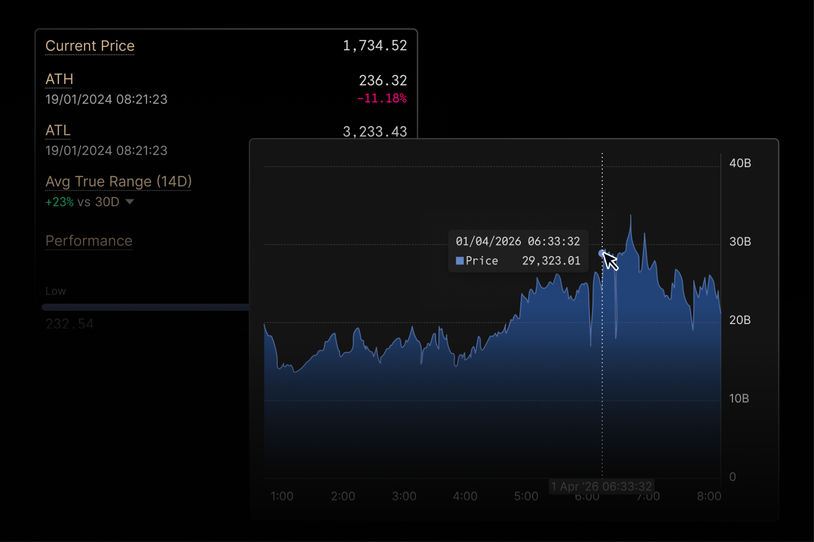Click the 30B axis label
Viewport: 814px width, 542px height.
pyautogui.click(x=740, y=242)
